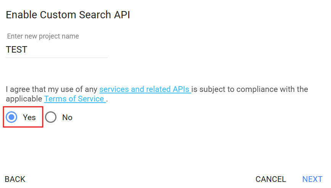Agree to terms by choosing Yes
Viewport: 331px width, 188px height.
[x=12, y=117]
